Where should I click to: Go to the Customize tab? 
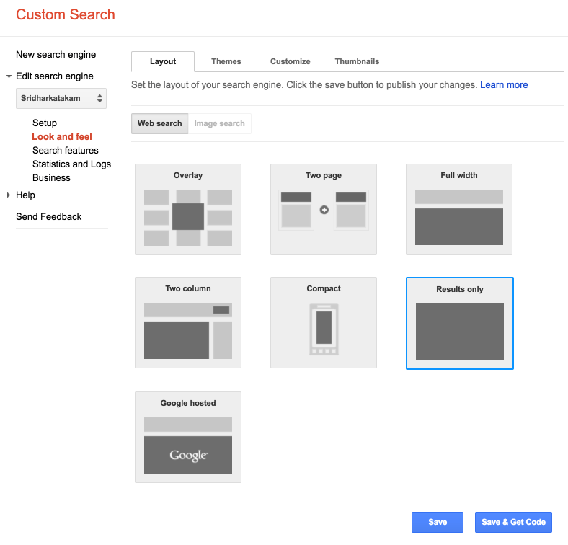[x=290, y=61]
